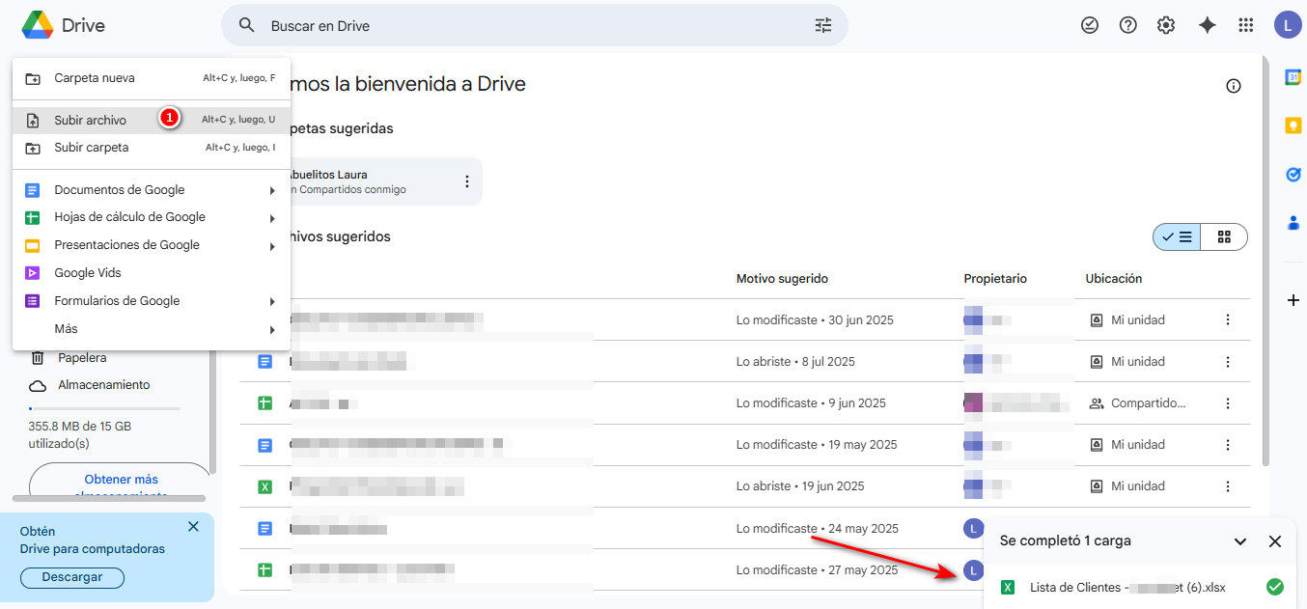This screenshot has width=1307, height=609.
Task: Choose Subir archivo from the menu
Action: point(152,120)
